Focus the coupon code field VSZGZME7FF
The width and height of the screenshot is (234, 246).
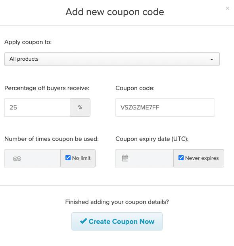(x=165, y=108)
